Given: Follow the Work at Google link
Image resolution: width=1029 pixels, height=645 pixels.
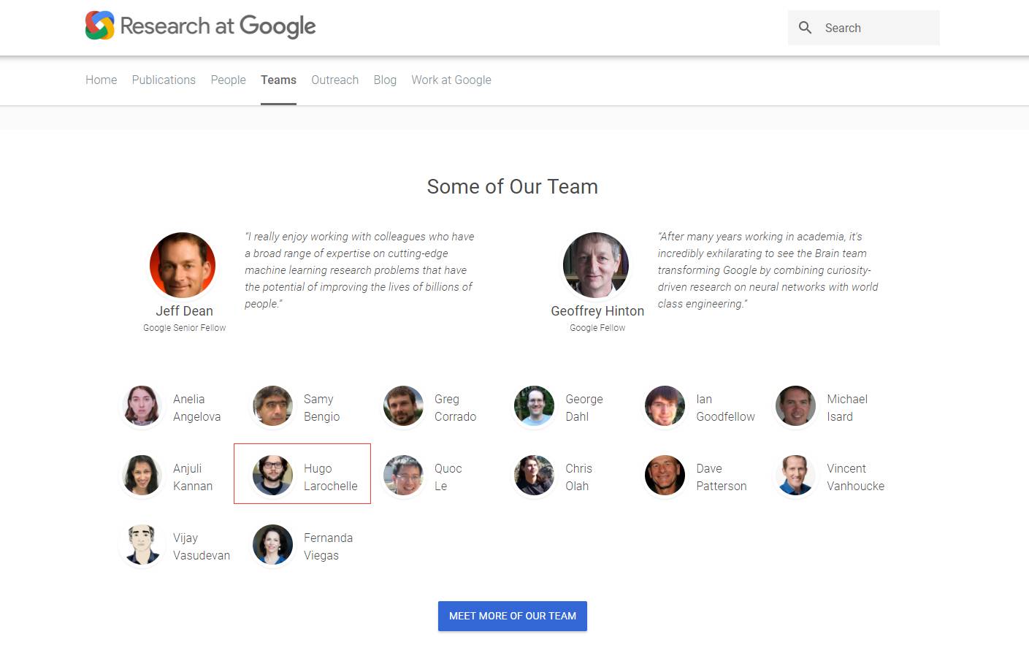Looking at the screenshot, I should pyautogui.click(x=451, y=80).
